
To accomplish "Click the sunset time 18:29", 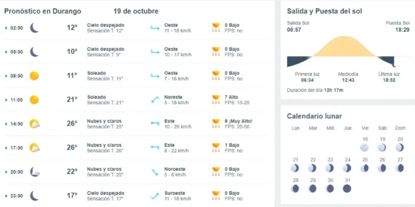I will 402,30.
